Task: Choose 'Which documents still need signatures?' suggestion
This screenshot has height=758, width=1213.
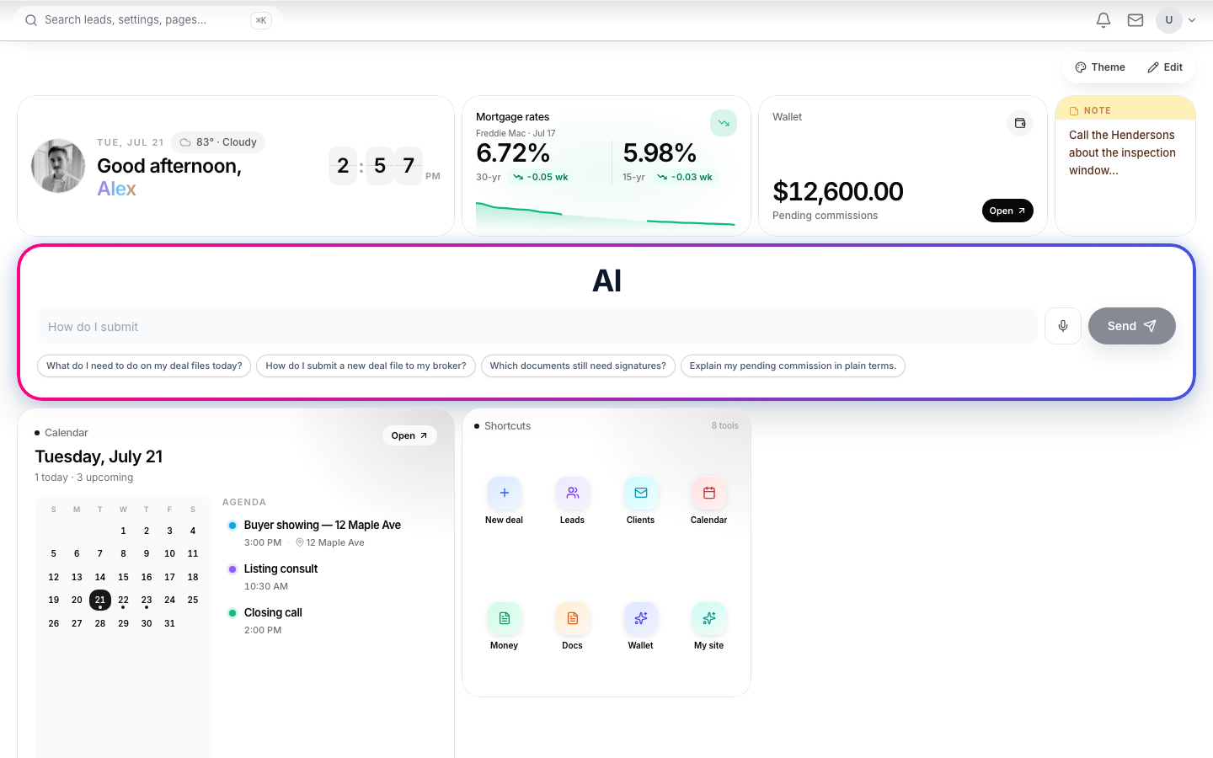Action: click(578, 366)
